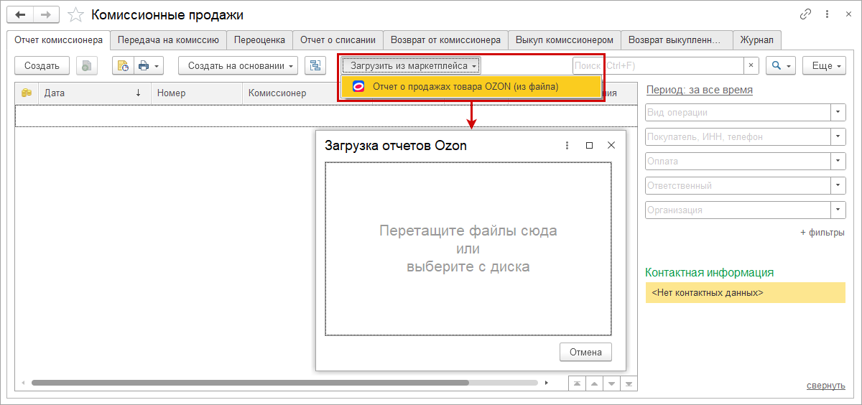
Task: Go forward with the right arrow button
Action: click(x=46, y=14)
